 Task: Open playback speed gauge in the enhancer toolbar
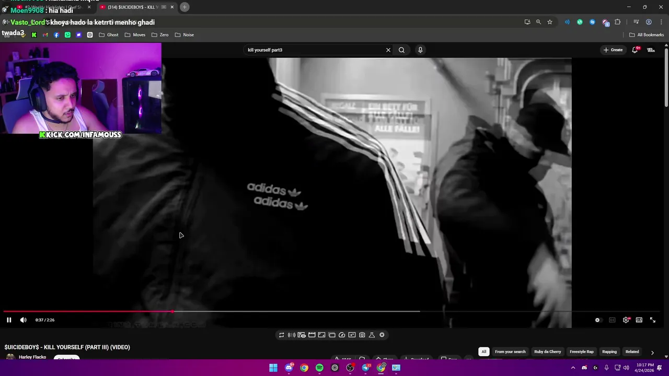pos(342,335)
